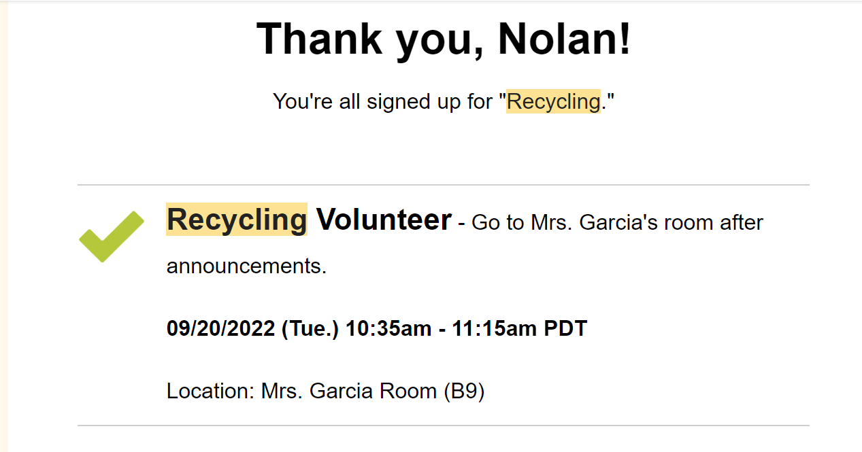Click the horizontal divider above the slot

click(x=444, y=184)
